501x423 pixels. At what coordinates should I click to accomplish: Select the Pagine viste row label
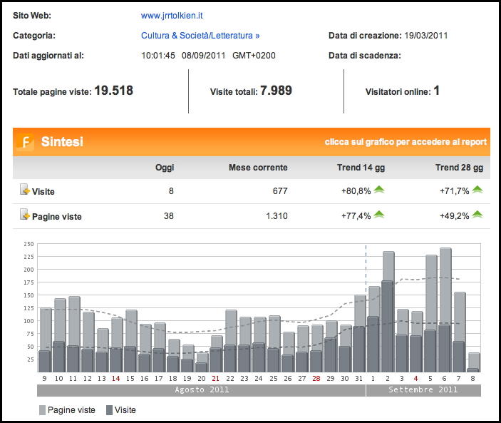pyautogui.click(x=57, y=216)
